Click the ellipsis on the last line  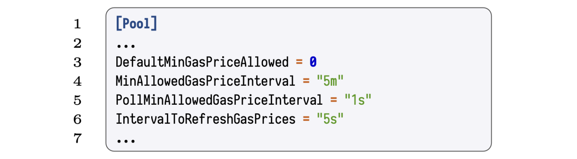point(125,141)
